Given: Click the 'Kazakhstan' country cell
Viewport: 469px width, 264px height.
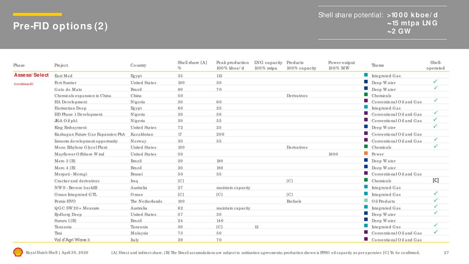Looking at the screenshot, I should pyautogui.click(x=142, y=135).
